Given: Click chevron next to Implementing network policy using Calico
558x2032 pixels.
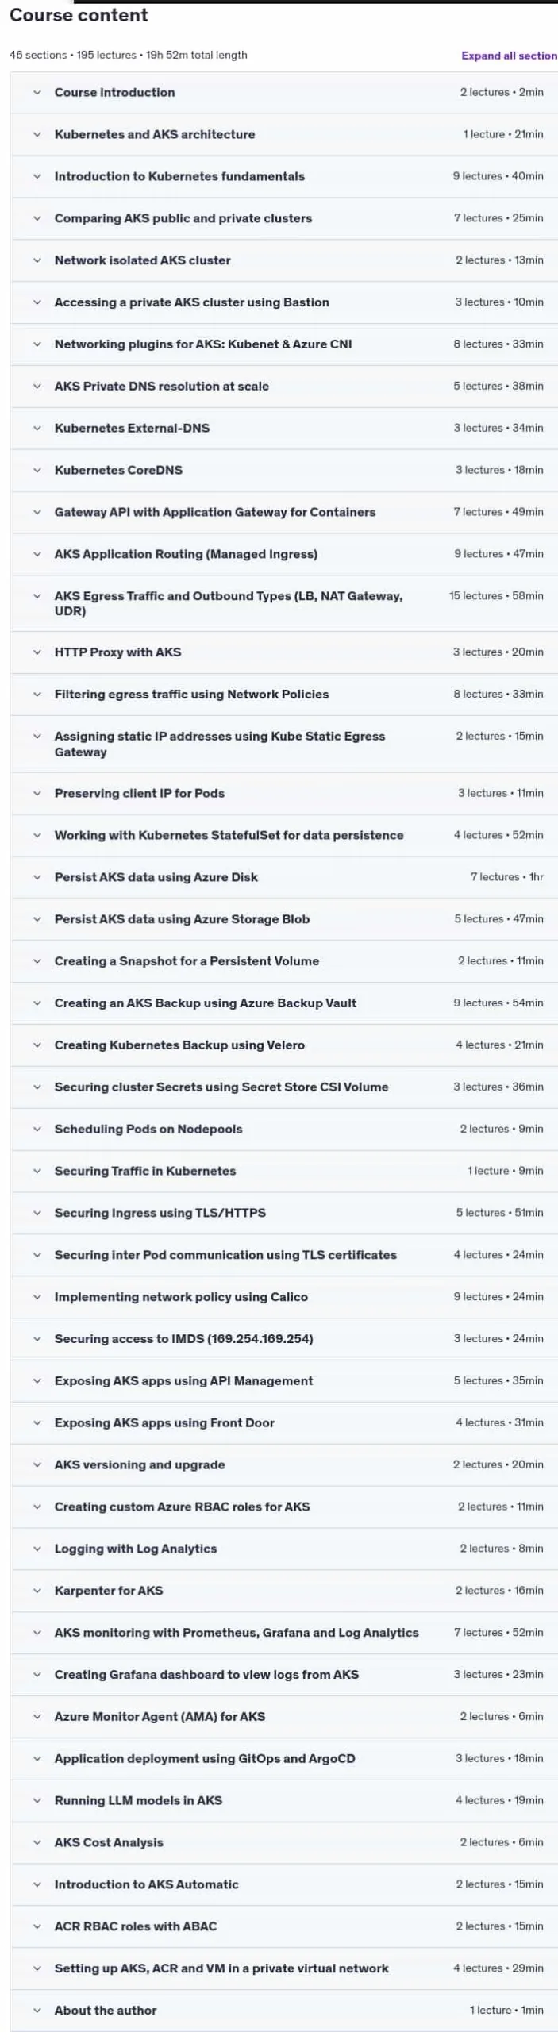Looking at the screenshot, I should tap(37, 1296).
